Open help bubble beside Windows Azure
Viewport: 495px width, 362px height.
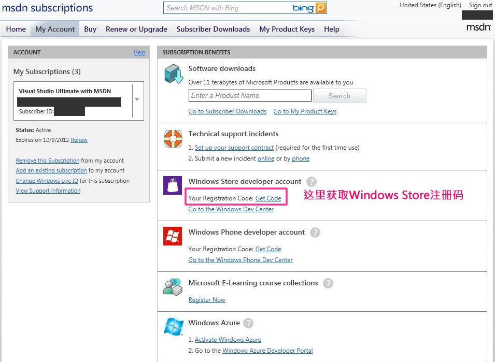tap(248, 323)
